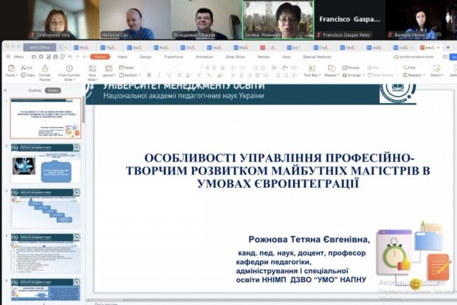Insert a Text Box
The width and height of the screenshot is (457, 305).
click(311, 70)
